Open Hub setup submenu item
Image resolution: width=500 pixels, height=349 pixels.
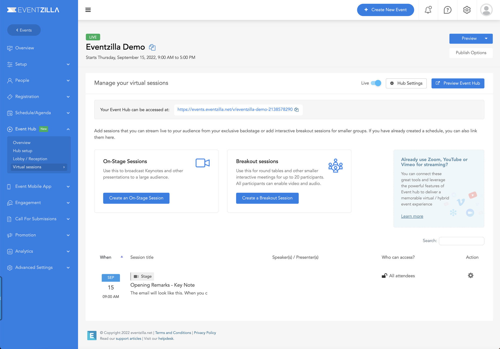pyautogui.click(x=22, y=151)
